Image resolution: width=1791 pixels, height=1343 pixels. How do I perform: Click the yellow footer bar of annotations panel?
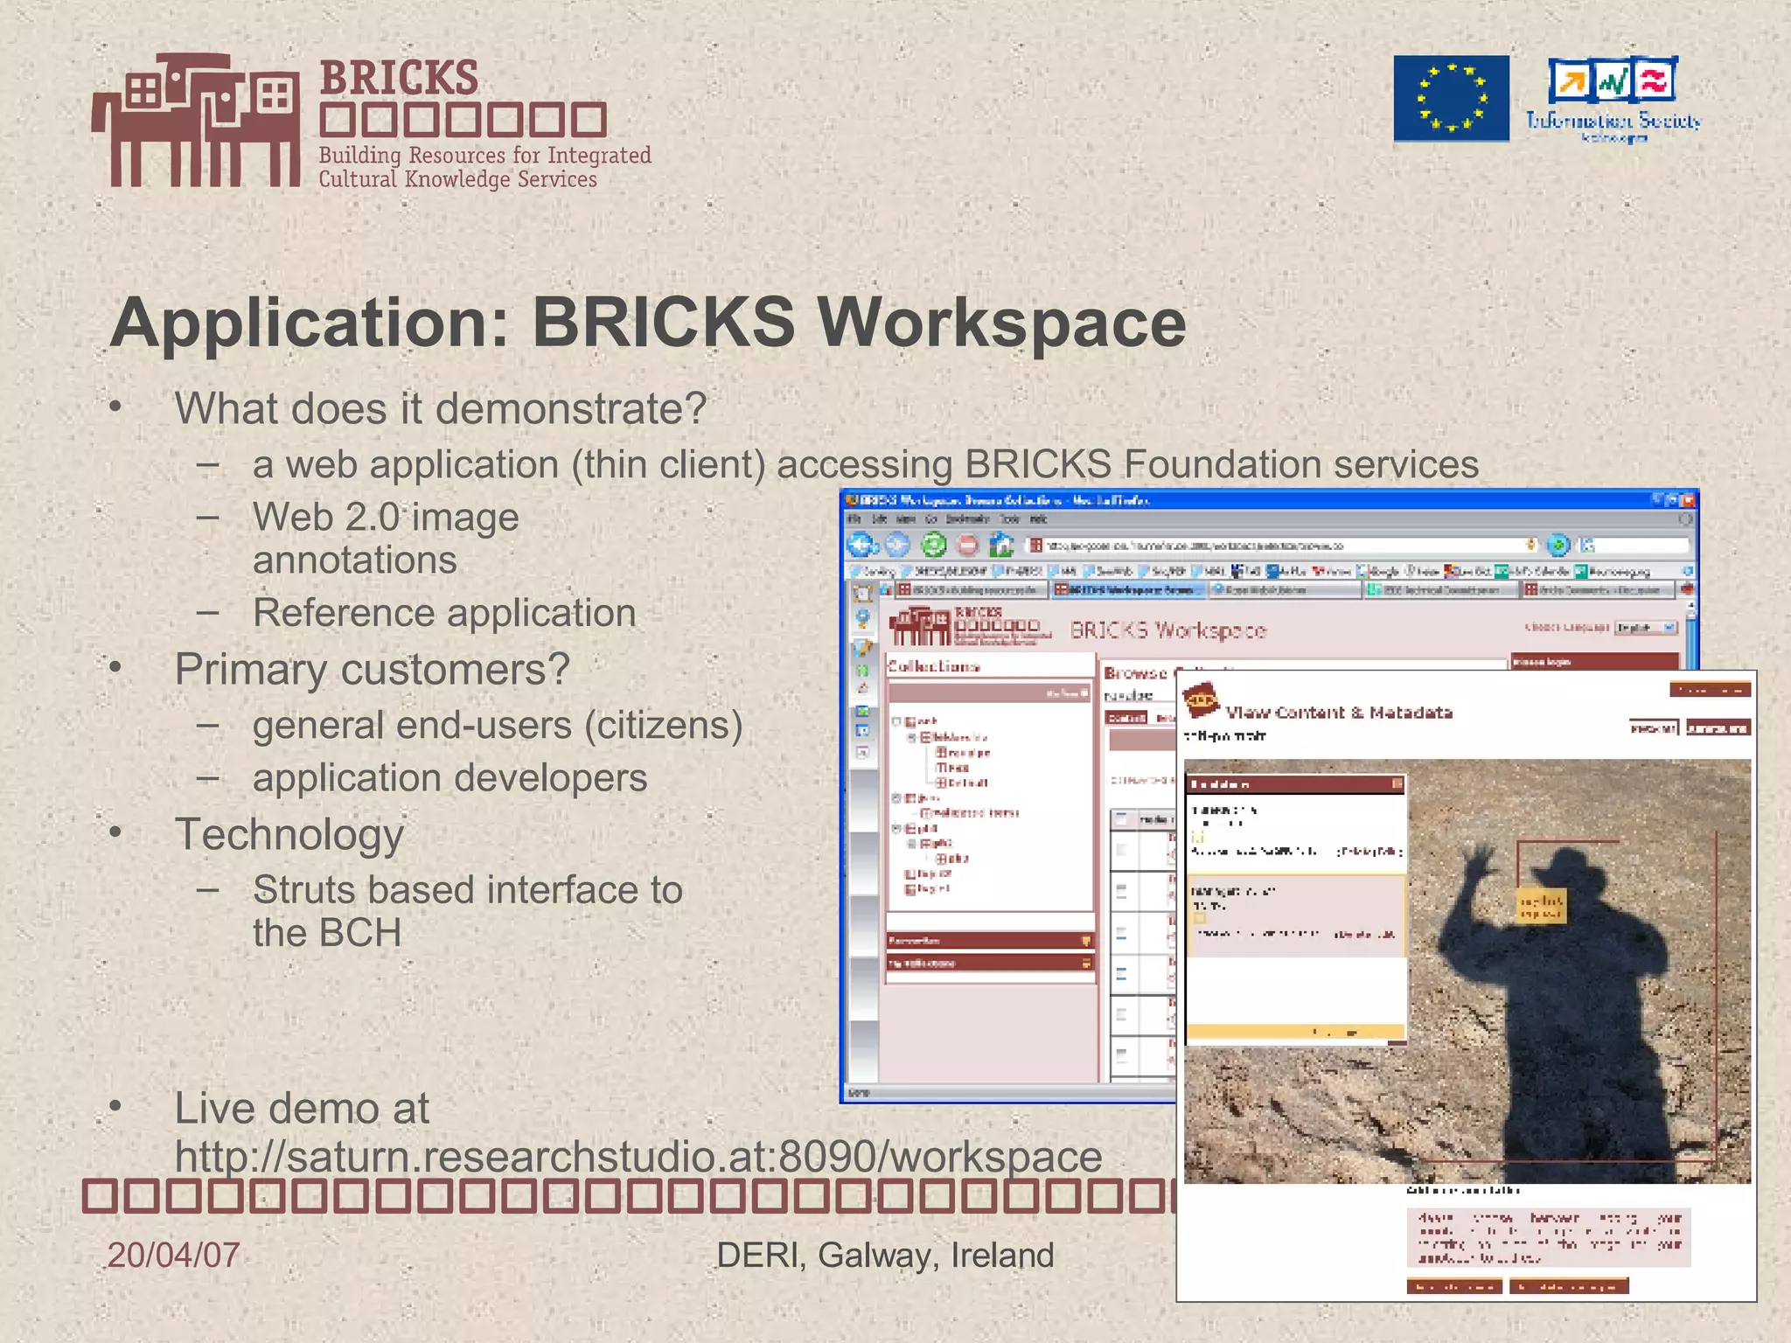coord(1295,1033)
